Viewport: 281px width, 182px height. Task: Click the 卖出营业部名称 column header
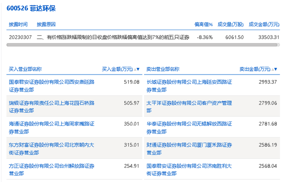coord(163,69)
